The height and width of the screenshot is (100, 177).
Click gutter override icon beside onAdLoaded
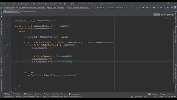tap(7, 56)
